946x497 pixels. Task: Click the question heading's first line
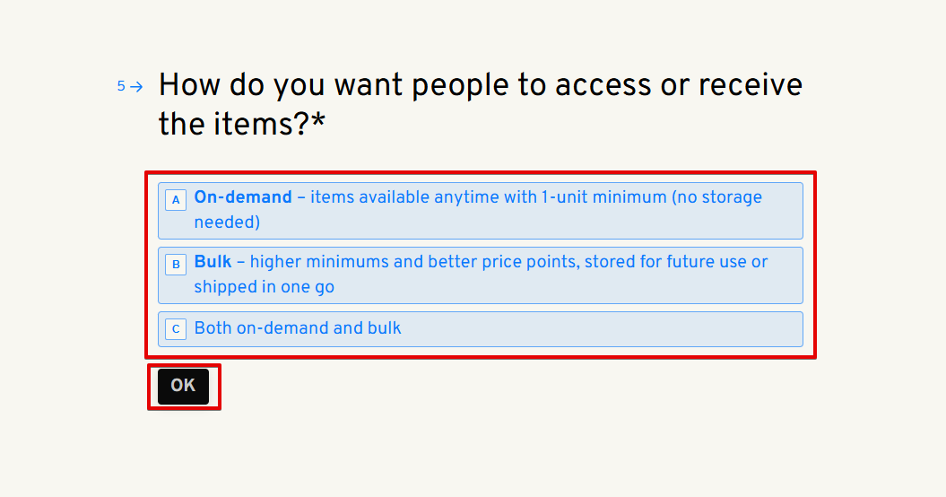(480, 85)
